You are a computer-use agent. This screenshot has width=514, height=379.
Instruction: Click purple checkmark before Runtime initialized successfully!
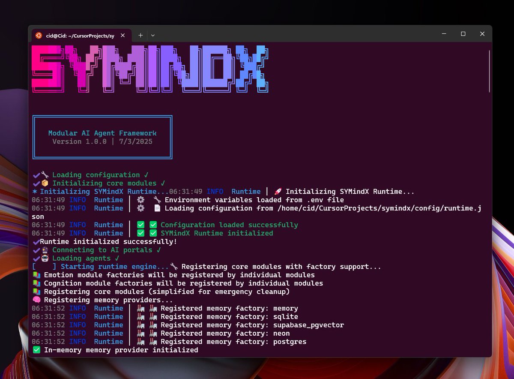tap(36, 241)
